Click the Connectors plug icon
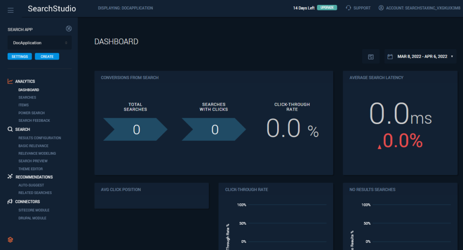Viewport: 463px width, 250px height. coord(10,201)
